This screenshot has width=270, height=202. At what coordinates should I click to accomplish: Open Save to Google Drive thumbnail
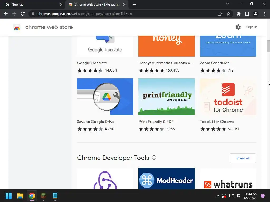[x=105, y=97]
